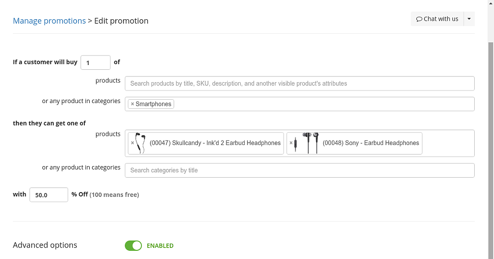Remove the Smartphones category tag
Image resolution: width=494 pixels, height=259 pixels.
(x=132, y=104)
